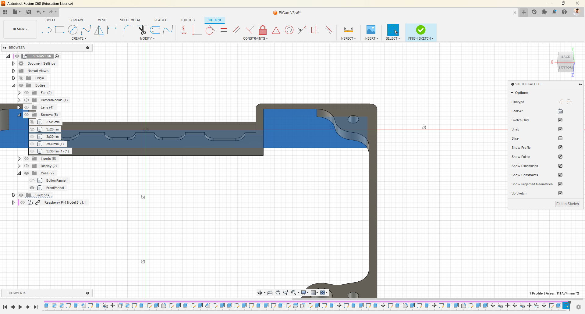Toggle the Snap checkbox
The image size is (585, 314).
coord(560,129)
